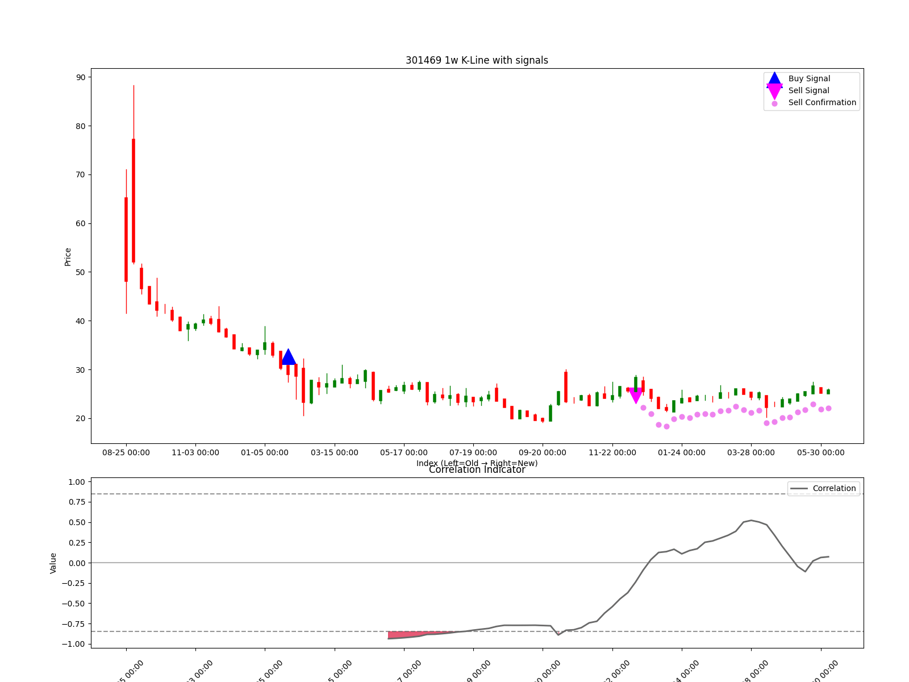Click the '11-22 00:00' x-axis tick label
Viewport: 909px width, 682px height.
coord(612,452)
